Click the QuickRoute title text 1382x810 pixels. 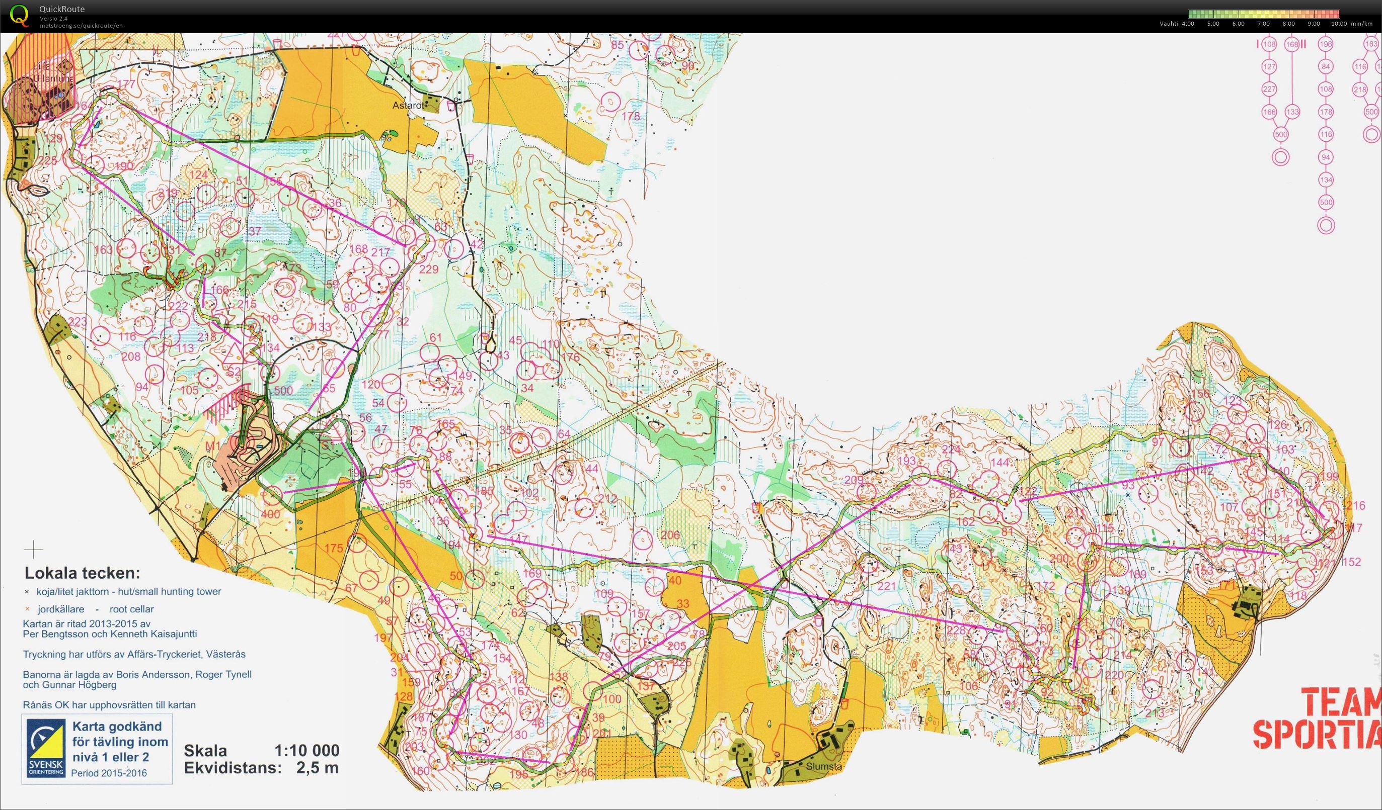(62, 9)
